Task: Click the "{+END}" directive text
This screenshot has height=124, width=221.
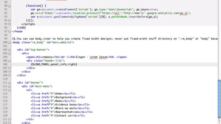Action: [21, 28]
